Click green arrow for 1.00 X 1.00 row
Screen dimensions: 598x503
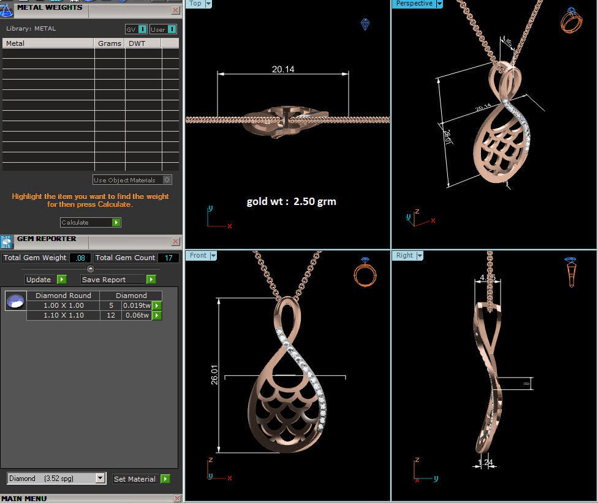pos(157,305)
